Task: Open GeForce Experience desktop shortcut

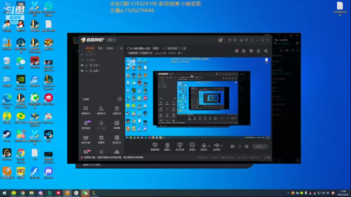Action: tap(21, 82)
